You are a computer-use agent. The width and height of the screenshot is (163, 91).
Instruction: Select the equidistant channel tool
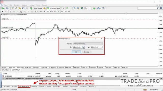click(x=21, y=12)
